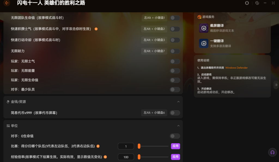Apply the 经验倍率 value with 应用
Image resolution: width=279 pixels, height=162 pixels.
click(175, 157)
